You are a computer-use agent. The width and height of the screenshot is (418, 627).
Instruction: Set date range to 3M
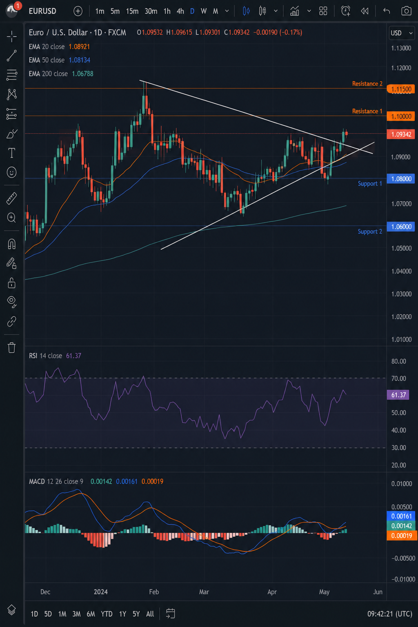tap(76, 614)
